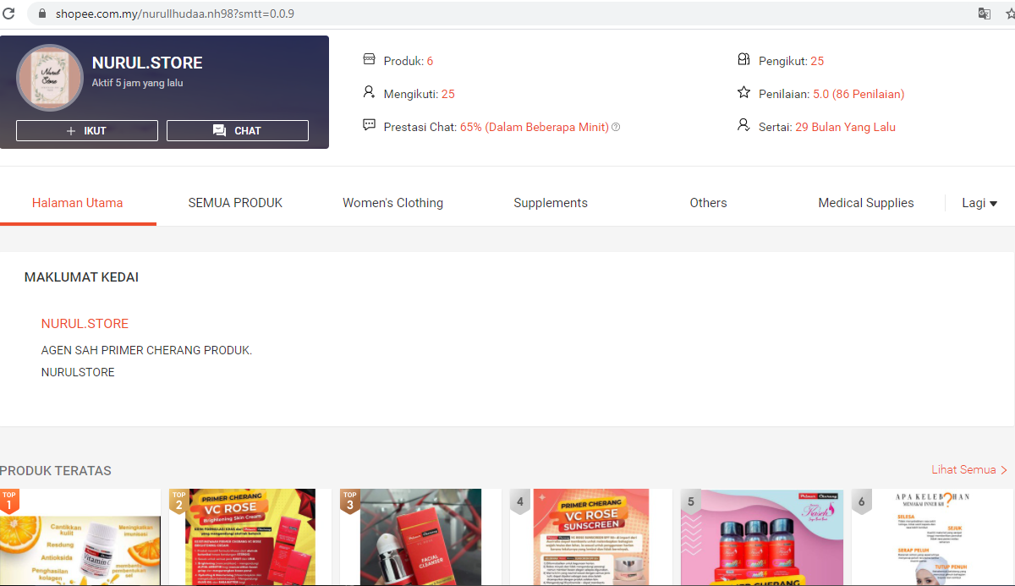Open the Pengikut 25 followers link
Viewport: 1015px width, 586px height.
(815, 60)
